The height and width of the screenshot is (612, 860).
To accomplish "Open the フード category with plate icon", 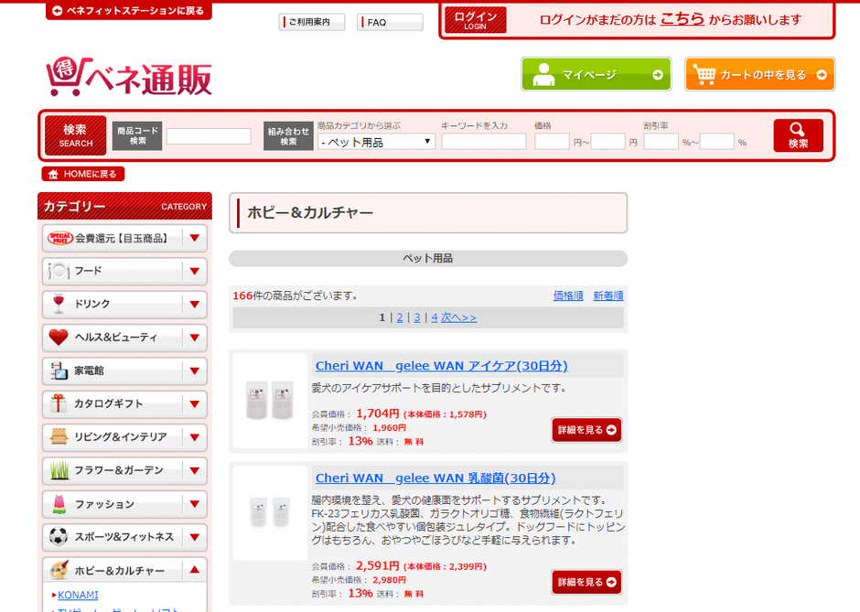I will pos(113,271).
